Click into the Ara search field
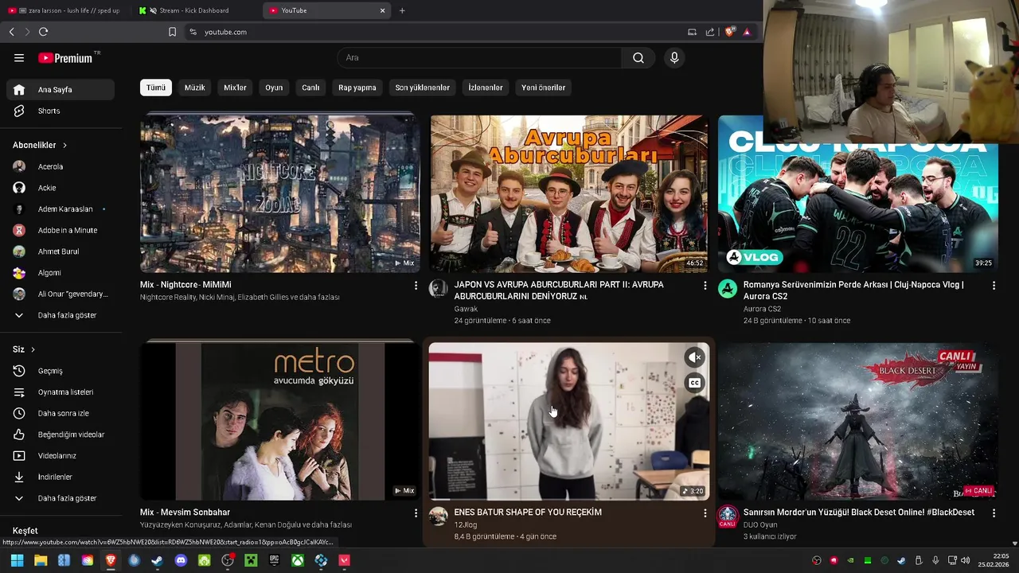This screenshot has height=573, width=1019. tap(479, 57)
